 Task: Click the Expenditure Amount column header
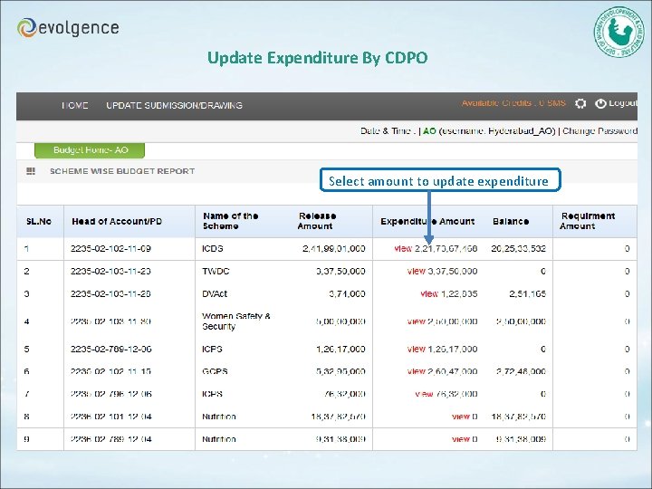[427, 221]
